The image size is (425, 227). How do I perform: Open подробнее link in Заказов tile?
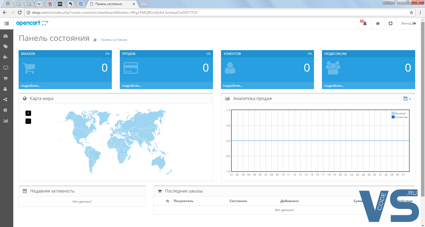[31, 86]
